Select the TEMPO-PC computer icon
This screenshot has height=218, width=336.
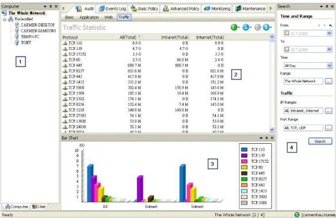coord(17,37)
